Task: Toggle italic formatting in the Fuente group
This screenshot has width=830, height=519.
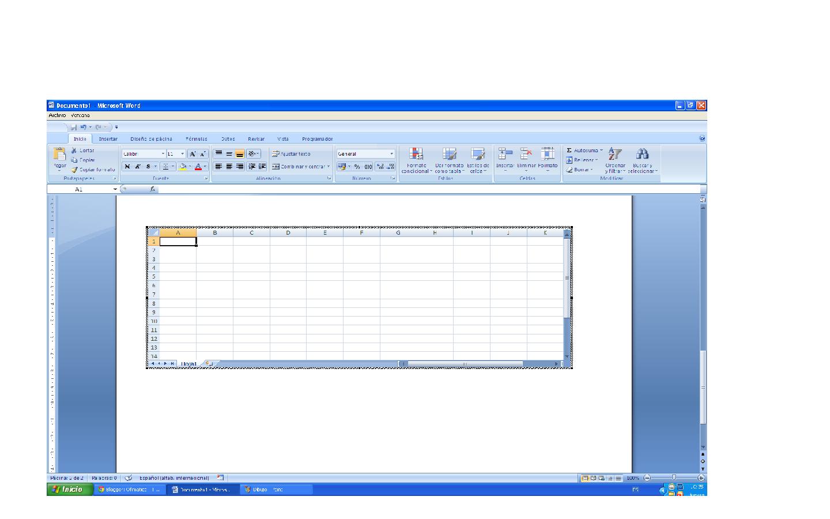Action: pos(138,166)
